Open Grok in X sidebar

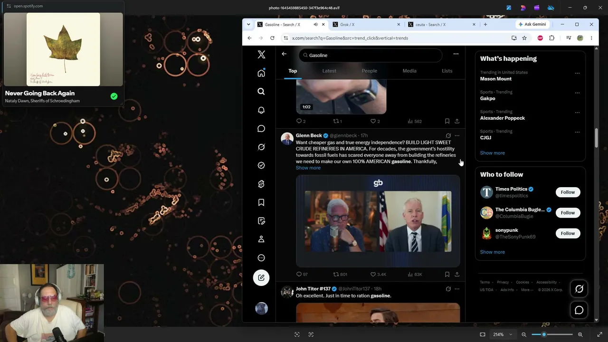[261, 147]
